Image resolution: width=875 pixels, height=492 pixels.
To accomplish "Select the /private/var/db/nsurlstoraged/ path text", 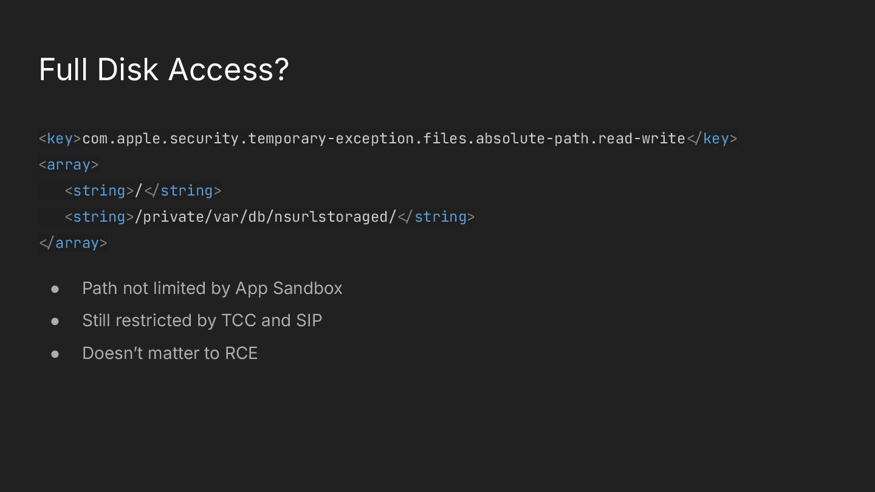I will pyautogui.click(x=269, y=217).
